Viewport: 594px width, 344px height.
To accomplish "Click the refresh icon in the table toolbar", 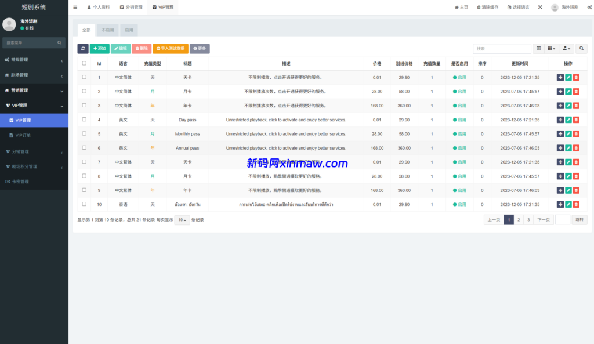I will click(82, 48).
